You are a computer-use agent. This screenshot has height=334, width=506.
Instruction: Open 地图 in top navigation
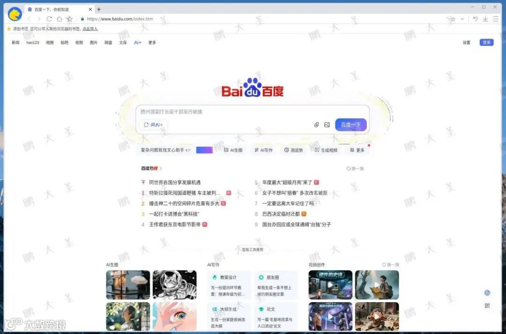(50, 43)
